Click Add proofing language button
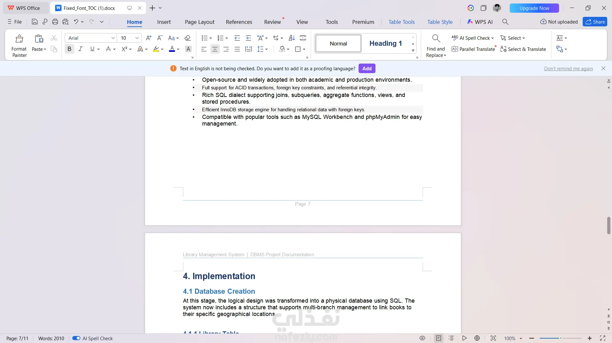The width and height of the screenshot is (612, 343). pyautogui.click(x=367, y=68)
